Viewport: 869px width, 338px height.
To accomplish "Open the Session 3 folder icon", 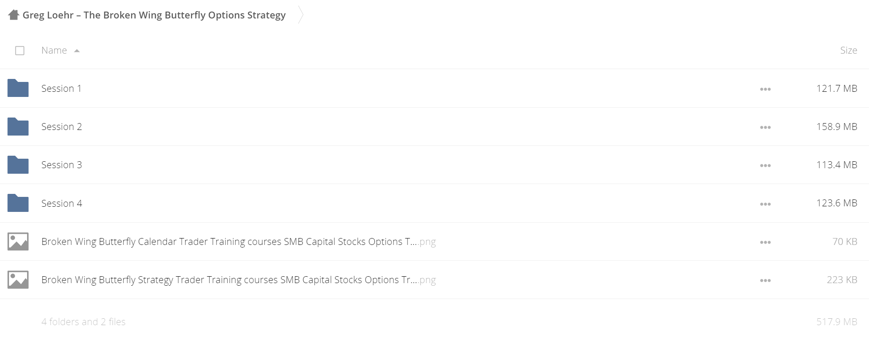I will click(18, 165).
